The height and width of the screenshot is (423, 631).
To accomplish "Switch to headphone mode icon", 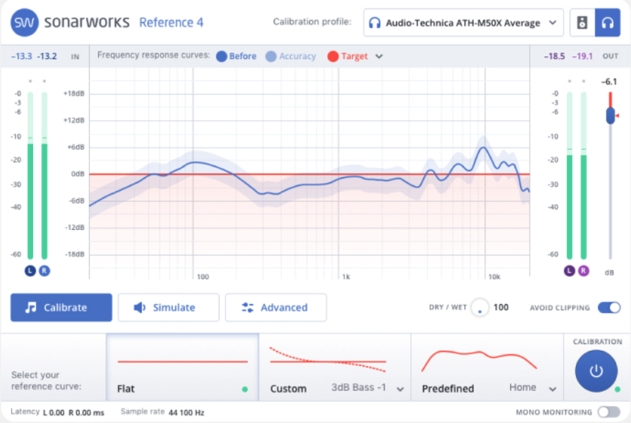I will tap(608, 23).
